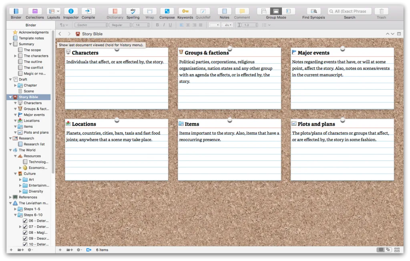Image resolution: width=410 pixels, height=261 pixels.
Task: Add new folder in corkboard footer
Action: coord(70,250)
